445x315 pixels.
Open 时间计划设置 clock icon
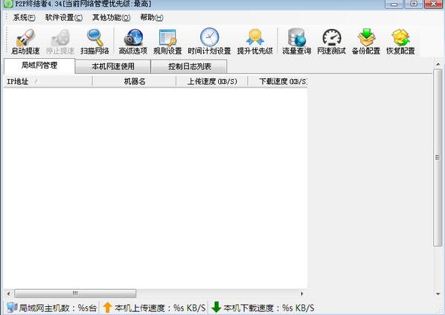(x=209, y=37)
